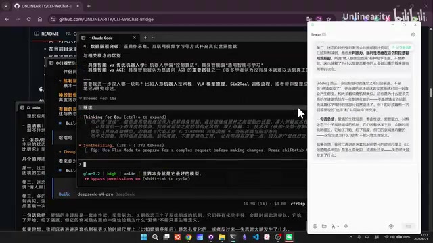Click the 'ctrl+p' hint in opencode window

[298, 204]
